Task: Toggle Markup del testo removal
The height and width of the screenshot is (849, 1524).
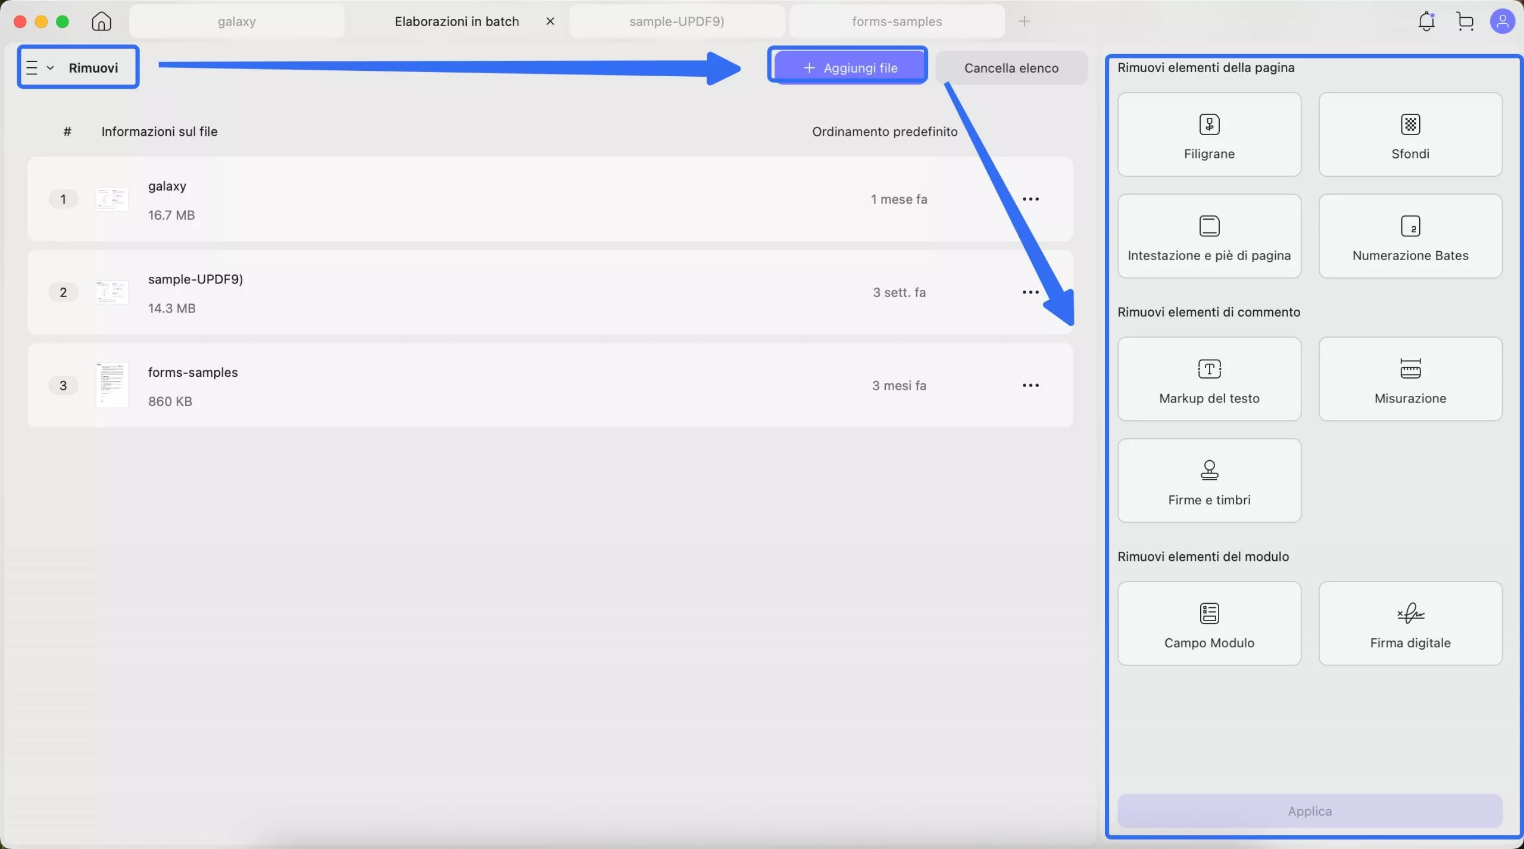Action: click(x=1209, y=379)
